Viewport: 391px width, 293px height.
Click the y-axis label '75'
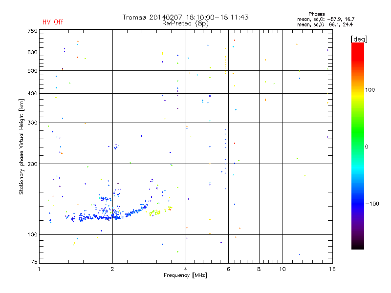point(34,262)
